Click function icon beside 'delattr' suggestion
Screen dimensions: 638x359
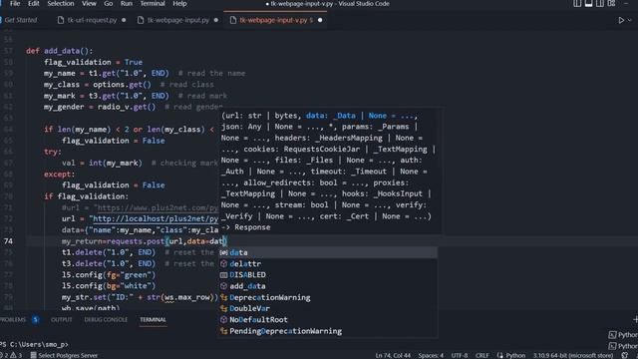(x=223, y=263)
